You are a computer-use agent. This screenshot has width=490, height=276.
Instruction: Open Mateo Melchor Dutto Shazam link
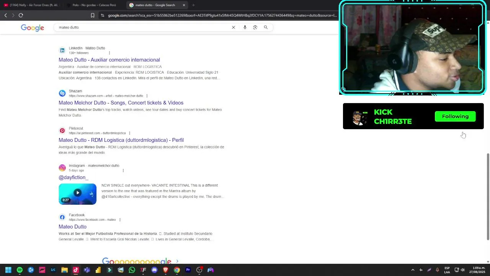click(x=121, y=103)
